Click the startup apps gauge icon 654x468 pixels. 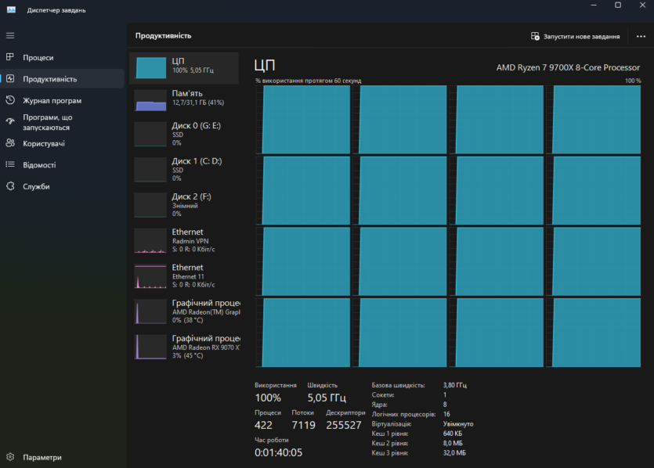point(10,121)
